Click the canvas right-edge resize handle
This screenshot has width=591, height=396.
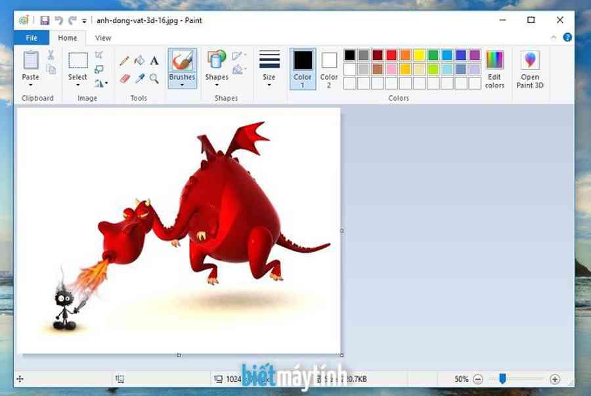click(342, 231)
